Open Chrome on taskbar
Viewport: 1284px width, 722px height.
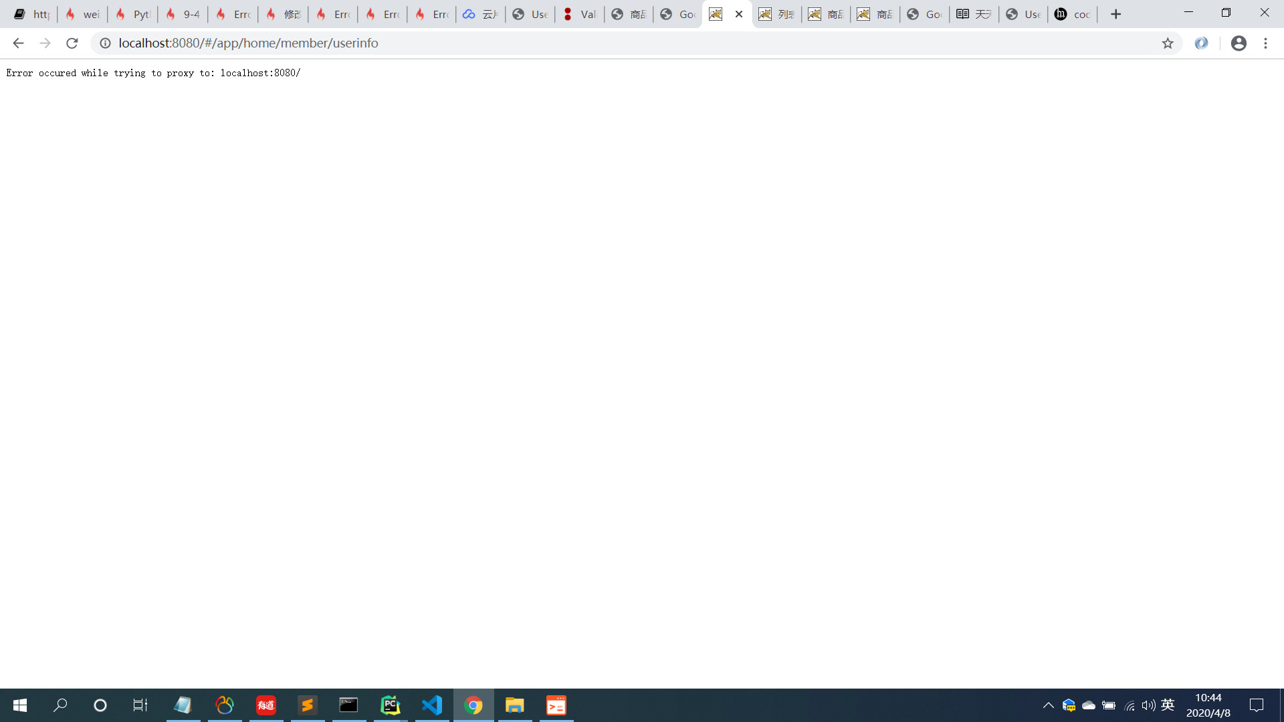(x=473, y=705)
